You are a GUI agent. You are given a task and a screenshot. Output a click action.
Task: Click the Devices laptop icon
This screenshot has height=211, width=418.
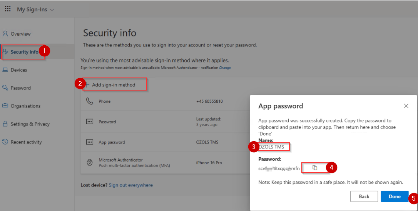[5, 70]
